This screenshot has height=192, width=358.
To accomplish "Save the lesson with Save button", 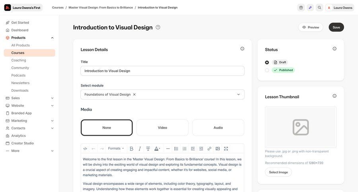I will click(336, 27).
